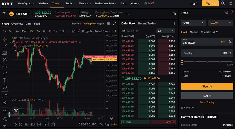The width and height of the screenshot is (235, 129).
Task: Open the hamburger menu at top right
Action: coord(231,3)
